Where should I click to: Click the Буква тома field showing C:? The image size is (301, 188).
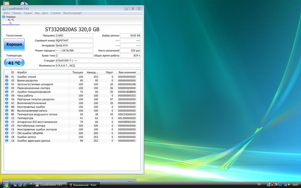coord(74,56)
